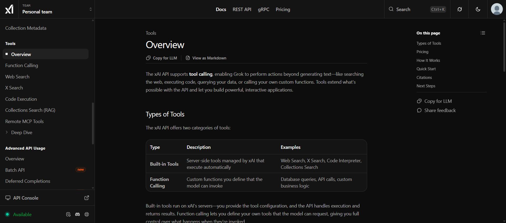Screen dimensions: 506x223
Task: Click the Tools breadcrumb
Action: point(151,33)
